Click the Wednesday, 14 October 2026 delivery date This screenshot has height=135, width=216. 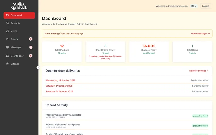pyautogui.click(x=61, y=80)
